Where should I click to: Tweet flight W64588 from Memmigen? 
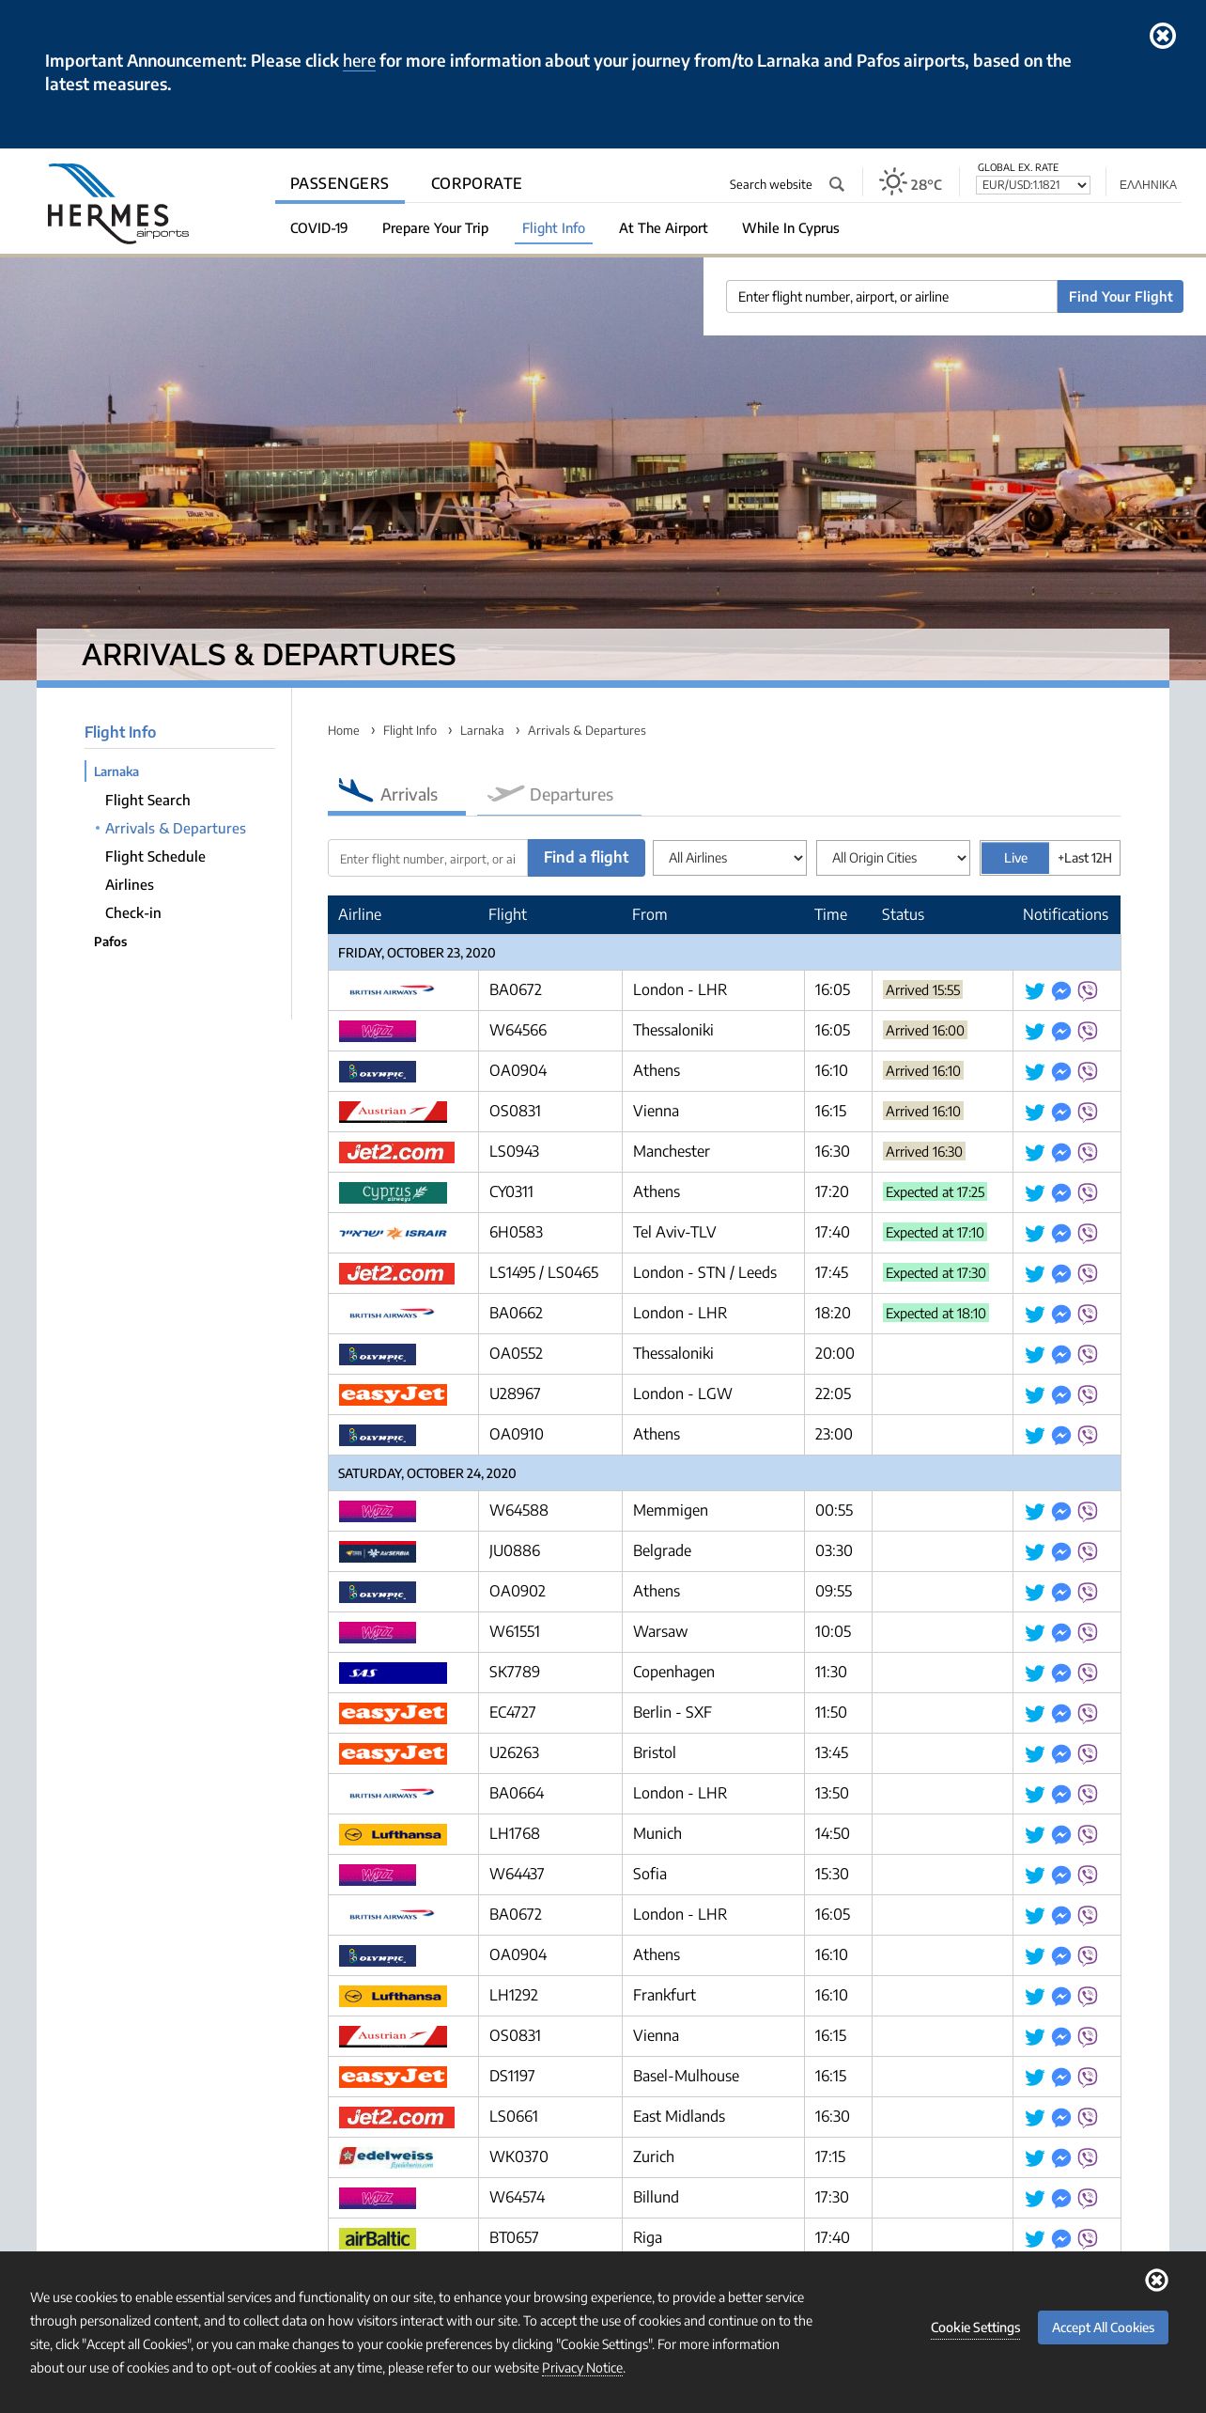click(1035, 1511)
